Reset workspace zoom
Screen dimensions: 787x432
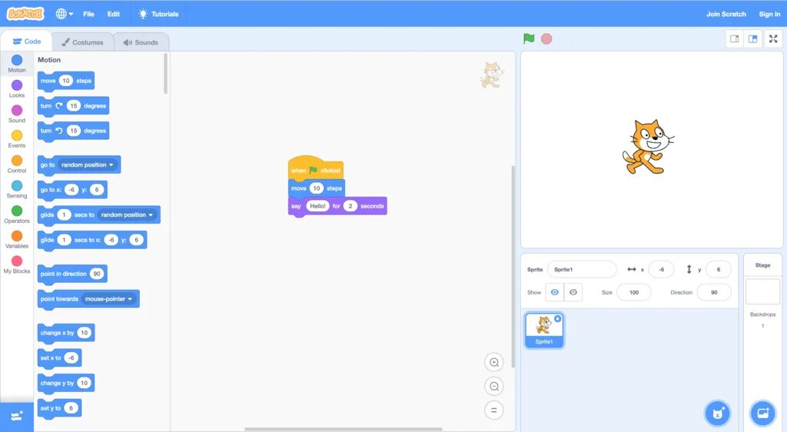point(494,410)
